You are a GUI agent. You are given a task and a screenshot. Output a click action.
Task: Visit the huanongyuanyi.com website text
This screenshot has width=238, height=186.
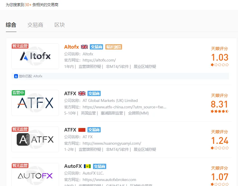pyautogui.click(x=112, y=144)
